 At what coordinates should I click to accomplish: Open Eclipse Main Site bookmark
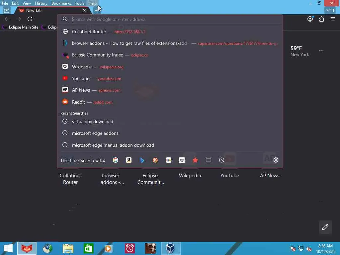pos(21,27)
